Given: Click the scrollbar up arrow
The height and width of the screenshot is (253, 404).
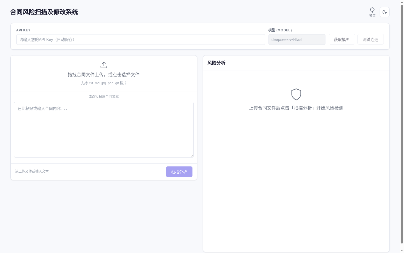Looking at the screenshot, I should pos(402,2).
